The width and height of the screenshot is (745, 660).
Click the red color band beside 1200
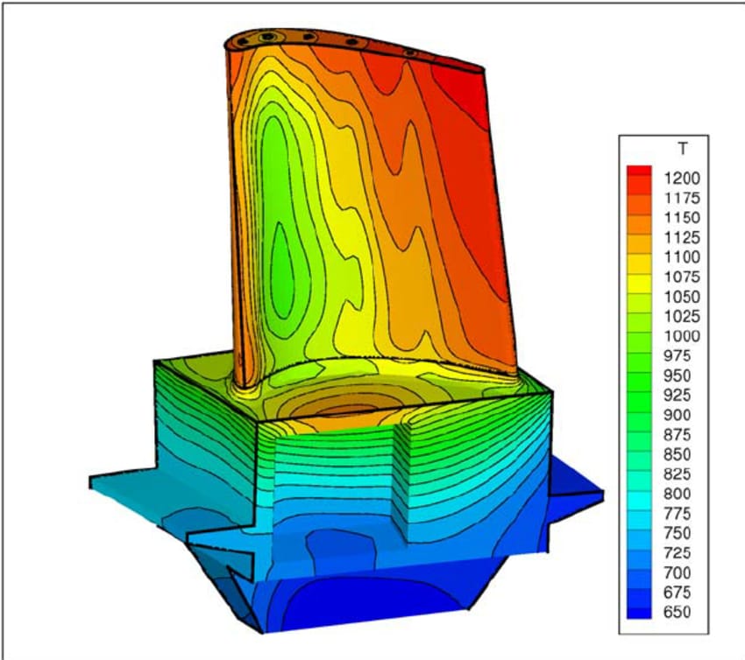tap(639, 172)
